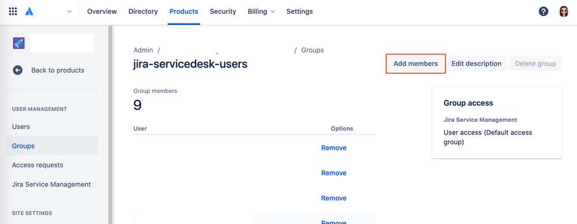Click the Group members count 9
Image resolution: width=577 pixels, height=224 pixels.
pyautogui.click(x=137, y=106)
